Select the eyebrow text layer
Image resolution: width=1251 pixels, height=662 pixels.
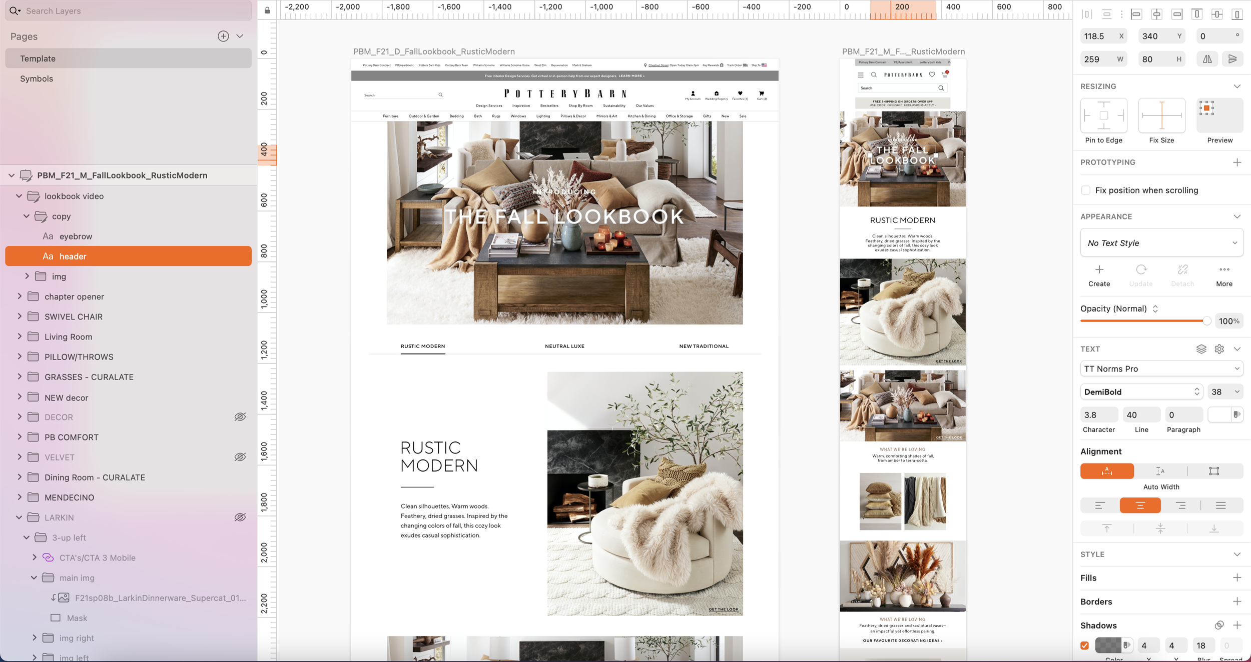[x=76, y=236]
